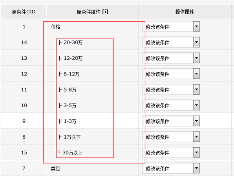Viewport: 234px width, 176px height.
Task: Select the 价格 parent condition
Action: (x=55, y=27)
